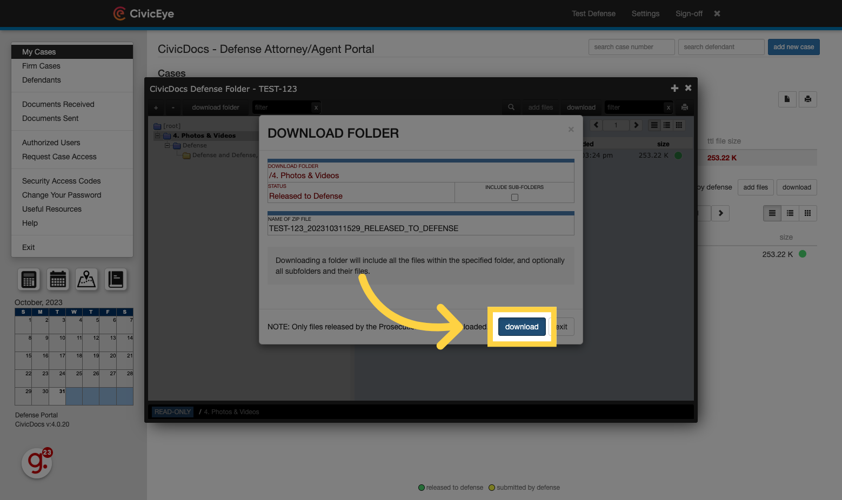This screenshot has height=500, width=842.
Task: Go to previous page in folder window pager
Action: point(596,125)
